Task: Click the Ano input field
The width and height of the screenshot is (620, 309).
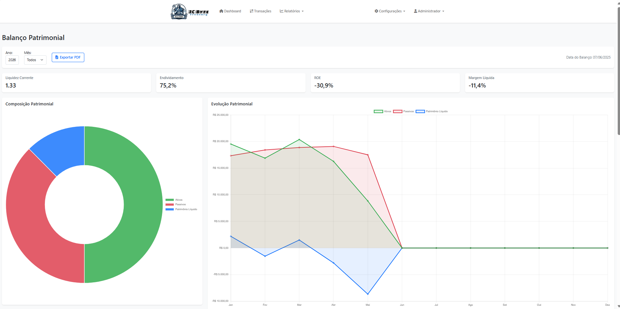Action: click(12, 60)
